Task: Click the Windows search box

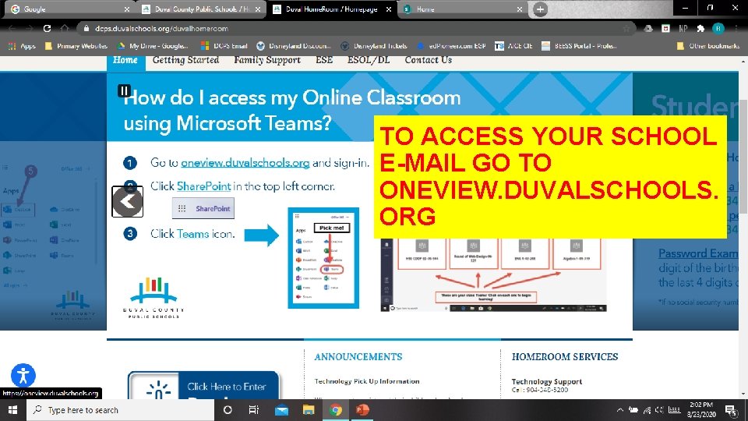Action: [120, 410]
